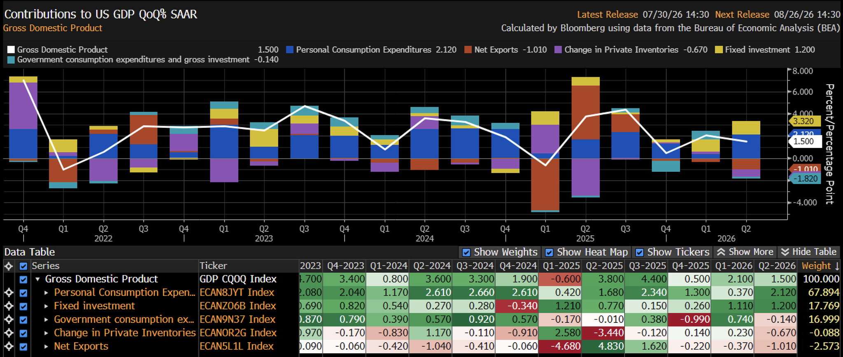Image resolution: width=843 pixels, height=357 pixels.
Task: Uncheck Show Tickers
Action: coord(640,252)
